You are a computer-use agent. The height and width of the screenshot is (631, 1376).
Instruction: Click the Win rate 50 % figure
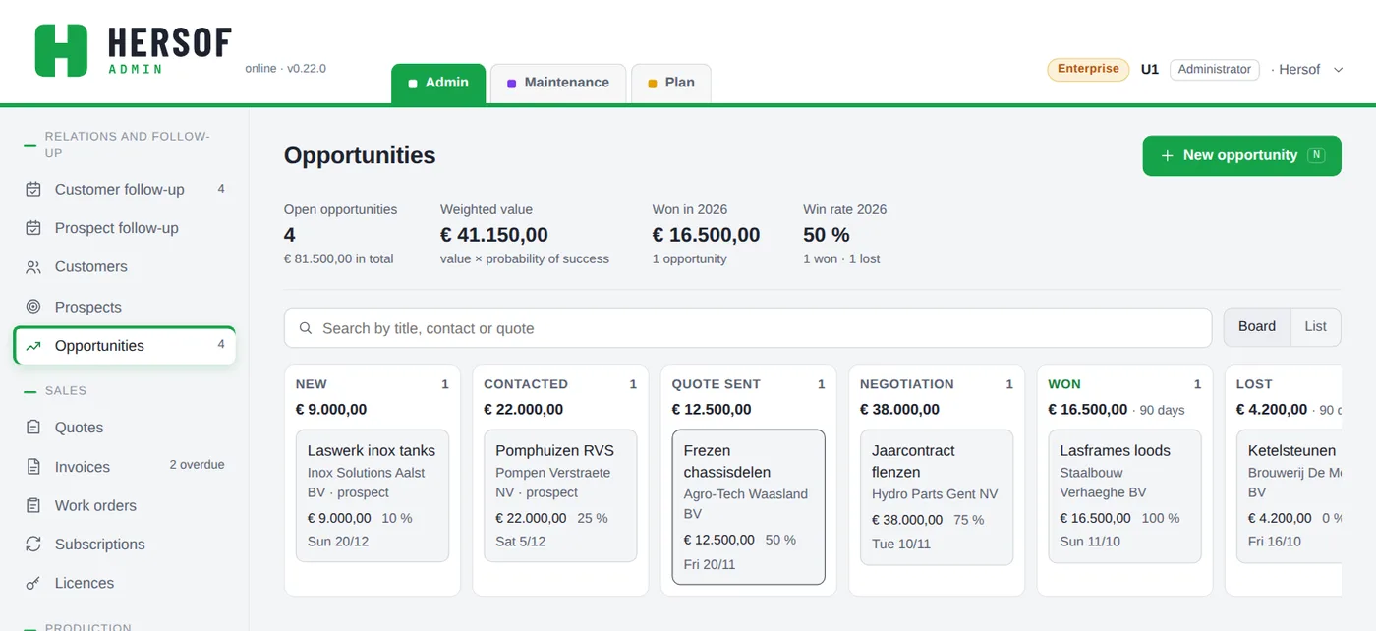pyautogui.click(x=827, y=235)
